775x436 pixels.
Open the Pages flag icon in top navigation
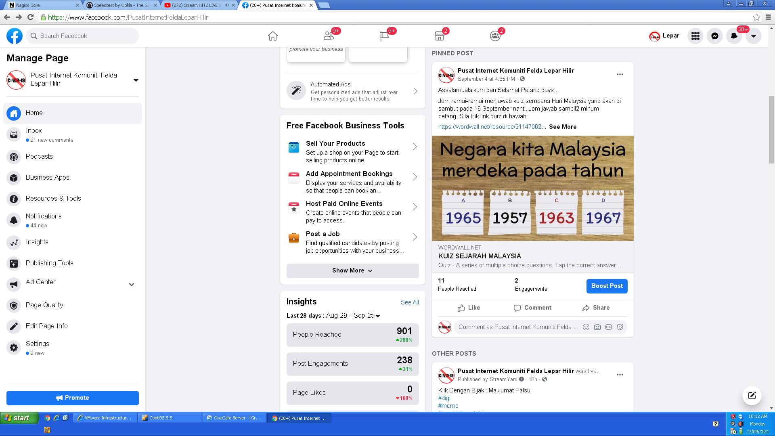click(384, 36)
